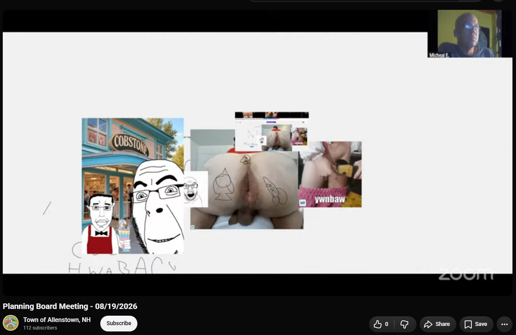Subscribe to Town of Allenstown, NH
The width and height of the screenshot is (516, 335).
click(119, 323)
